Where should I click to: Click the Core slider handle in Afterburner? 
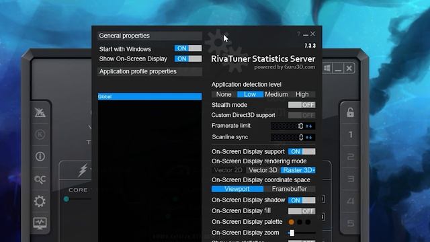67,199
